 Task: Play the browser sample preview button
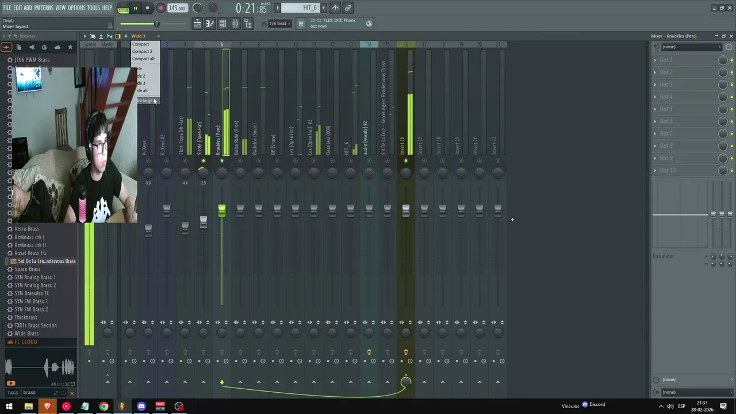11,384
